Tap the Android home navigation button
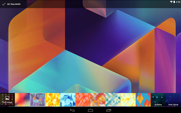The image size is (181, 113). (x=91, y=110)
